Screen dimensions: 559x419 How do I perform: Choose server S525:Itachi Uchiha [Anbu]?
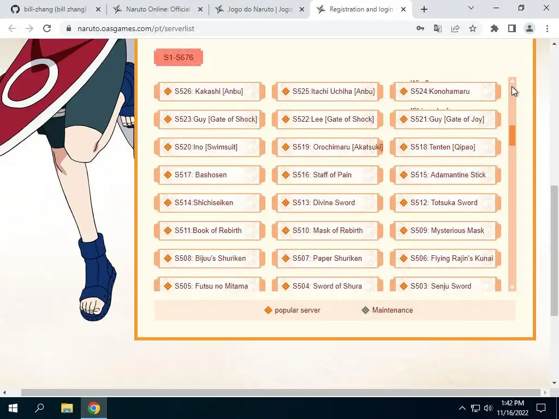click(x=328, y=91)
